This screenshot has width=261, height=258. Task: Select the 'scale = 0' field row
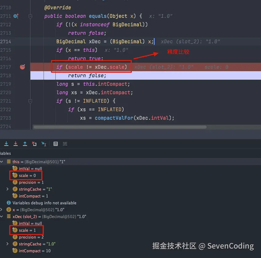[130, 175]
